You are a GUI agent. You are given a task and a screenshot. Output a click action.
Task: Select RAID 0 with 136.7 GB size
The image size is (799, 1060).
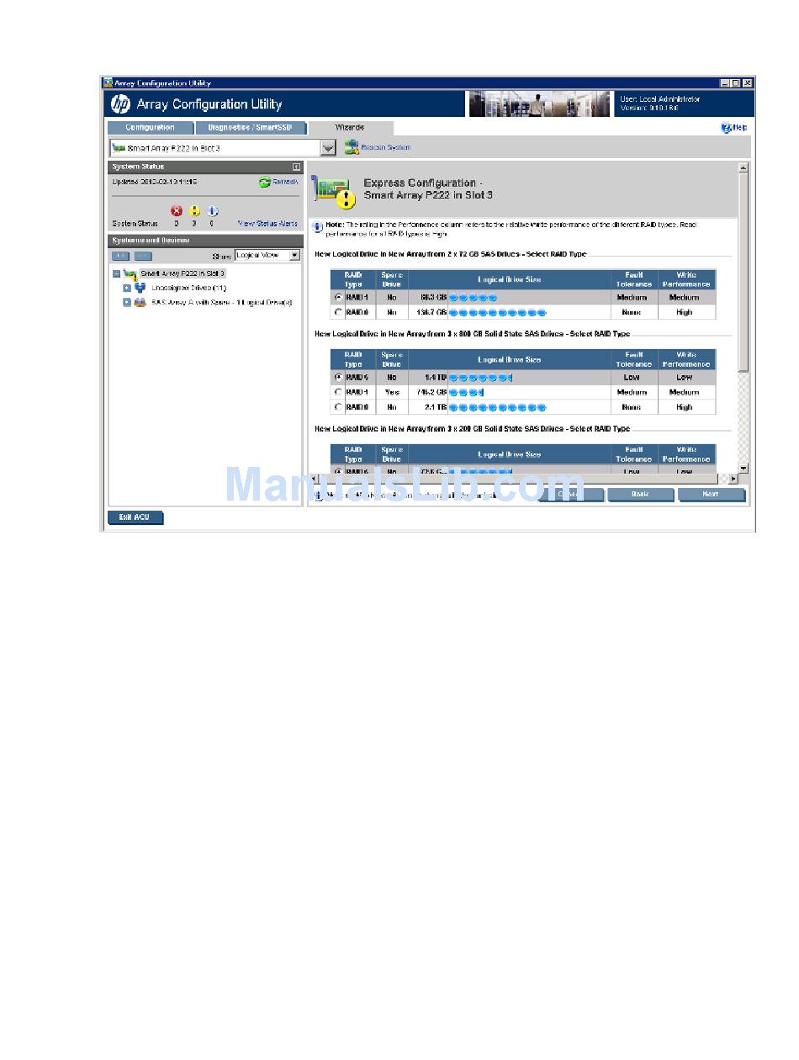[339, 312]
